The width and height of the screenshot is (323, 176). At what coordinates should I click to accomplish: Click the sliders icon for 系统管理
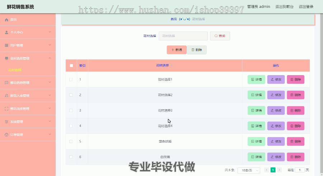coord(6,122)
